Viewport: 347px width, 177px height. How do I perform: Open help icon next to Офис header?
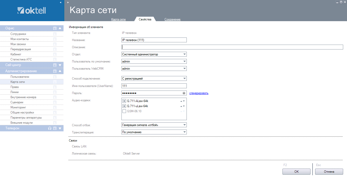point(55,28)
